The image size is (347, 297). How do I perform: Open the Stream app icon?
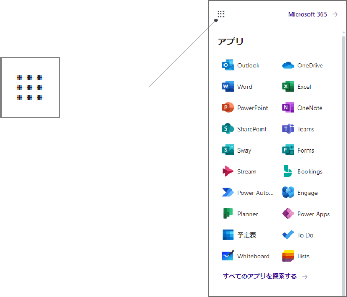tap(228, 171)
